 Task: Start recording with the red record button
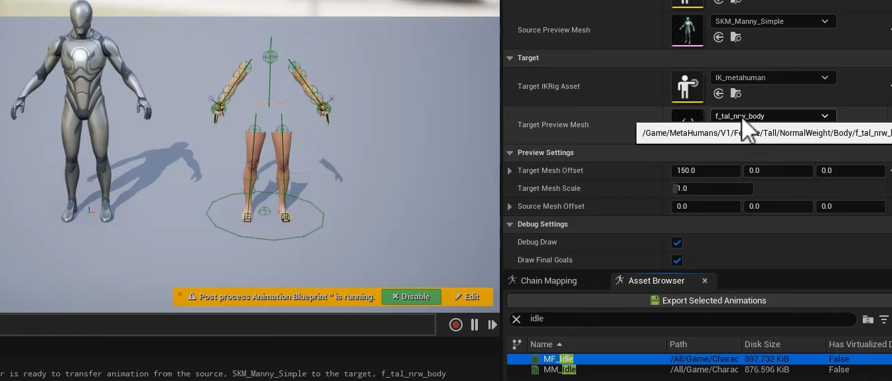point(455,325)
